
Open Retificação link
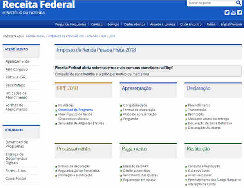pos(196,114)
